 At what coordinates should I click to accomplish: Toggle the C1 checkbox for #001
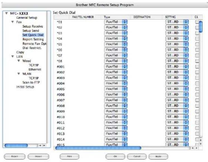click(197, 67)
